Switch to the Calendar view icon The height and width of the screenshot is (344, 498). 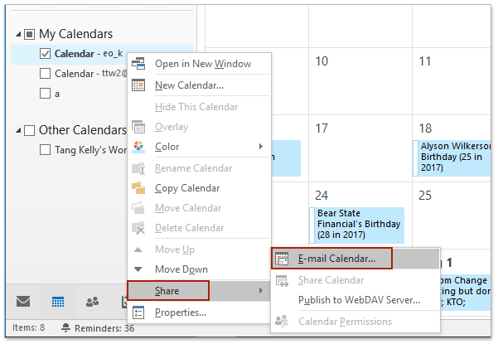(58, 301)
